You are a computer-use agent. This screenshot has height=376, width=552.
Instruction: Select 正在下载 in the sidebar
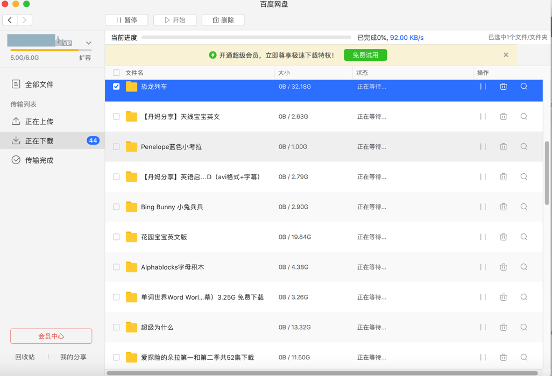tap(52, 141)
